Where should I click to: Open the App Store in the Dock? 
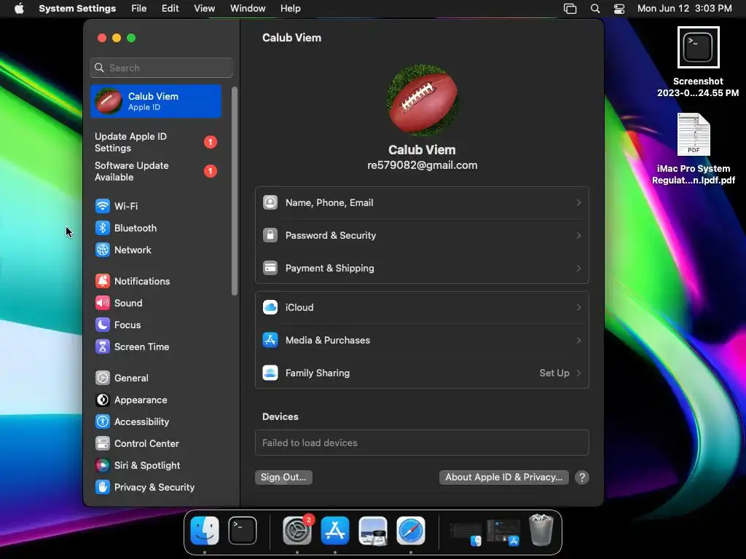click(335, 531)
